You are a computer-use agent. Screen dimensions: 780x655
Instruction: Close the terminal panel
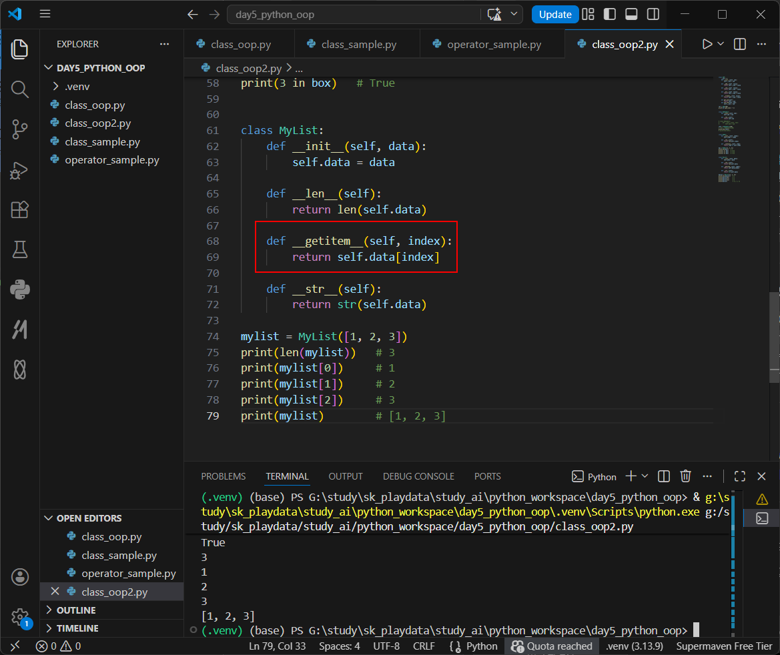tap(761, 476)
